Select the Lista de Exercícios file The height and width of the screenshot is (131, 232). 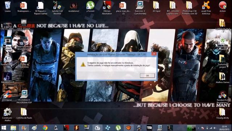24,61
